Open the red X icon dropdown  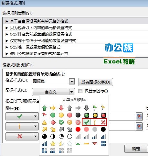35,136
